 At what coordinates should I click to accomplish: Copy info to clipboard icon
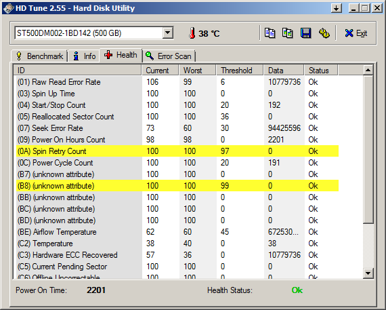(x=270, y=33)
